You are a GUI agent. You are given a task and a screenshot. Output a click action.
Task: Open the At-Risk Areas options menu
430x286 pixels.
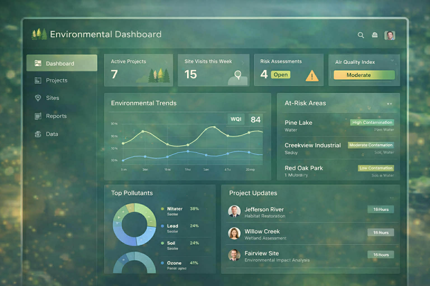click(389, 104)
